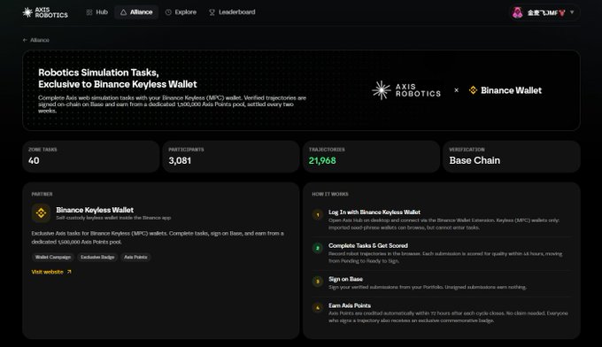Click the Explore clock icon

[168, 12]
